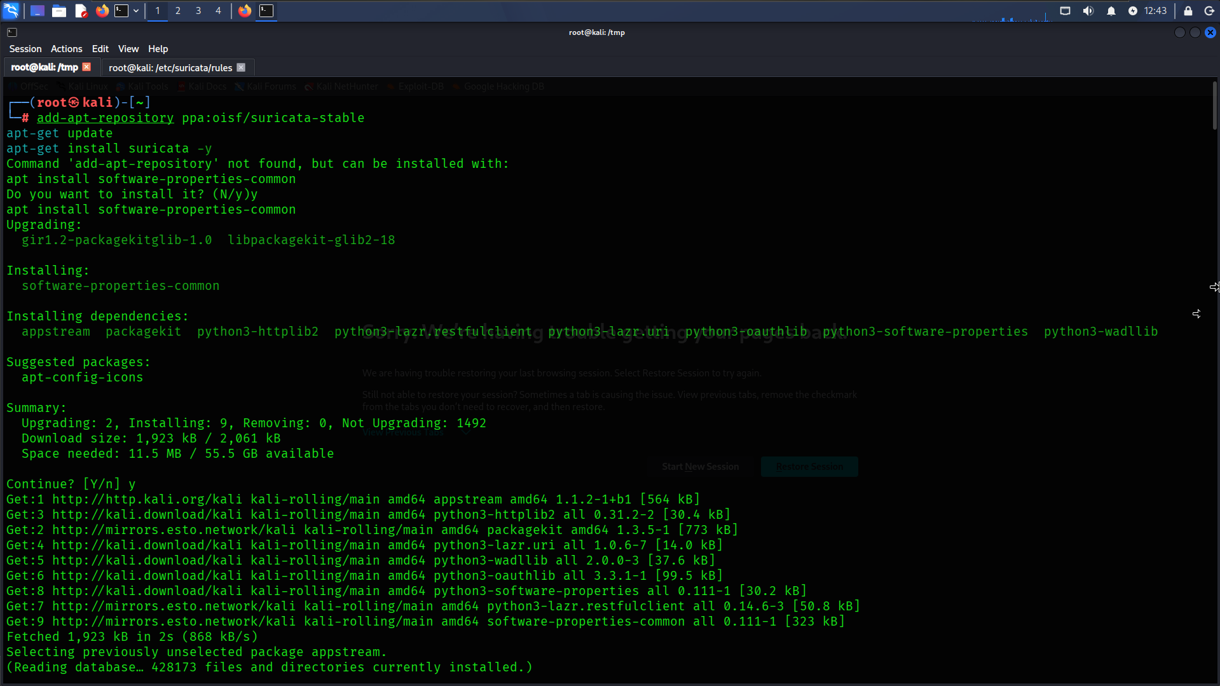Click the 'apt-get install suricata -y' line
The image size is (1220, 686).
[109, 149]
